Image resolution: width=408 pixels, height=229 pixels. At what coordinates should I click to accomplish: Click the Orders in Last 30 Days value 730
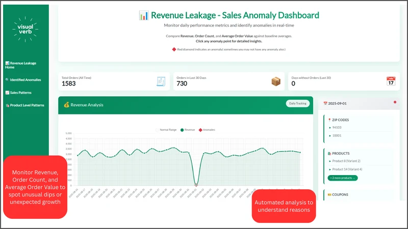pos(182,83)
